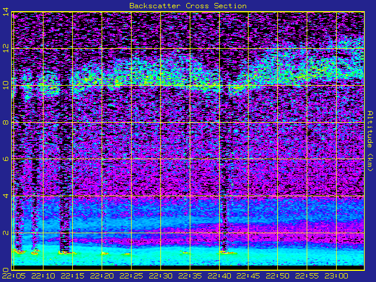Image resolution: width=376 pixels, height=282 pixels.
Task: Select the 4 km altitude tick label
Action: (x=5, y=196)
